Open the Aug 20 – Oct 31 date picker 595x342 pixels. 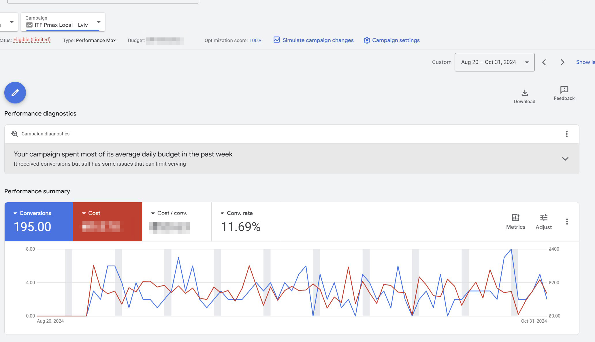[x=494, y=62]
